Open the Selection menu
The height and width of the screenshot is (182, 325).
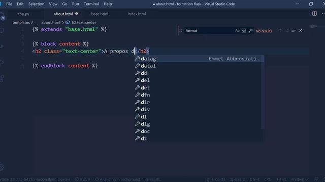[36, 4]
